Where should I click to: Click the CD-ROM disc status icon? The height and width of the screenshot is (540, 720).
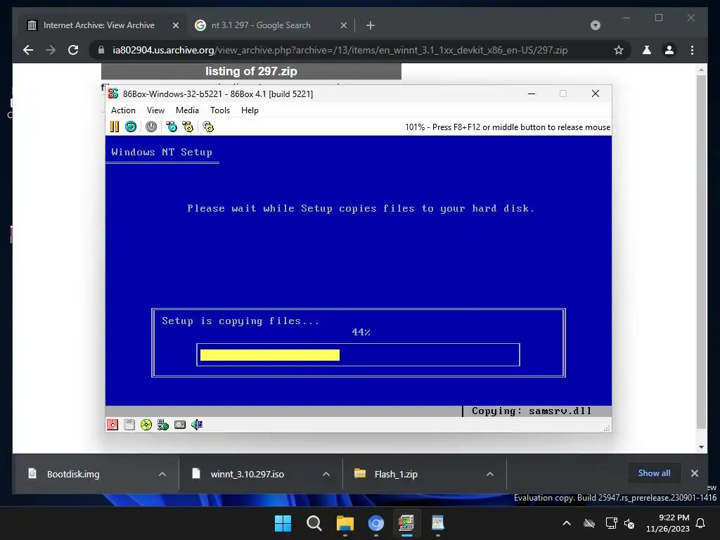point(146,425)
